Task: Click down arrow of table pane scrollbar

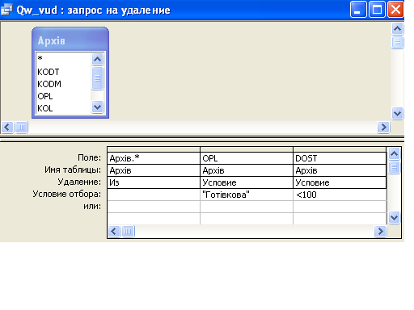Action: point(397,113)
